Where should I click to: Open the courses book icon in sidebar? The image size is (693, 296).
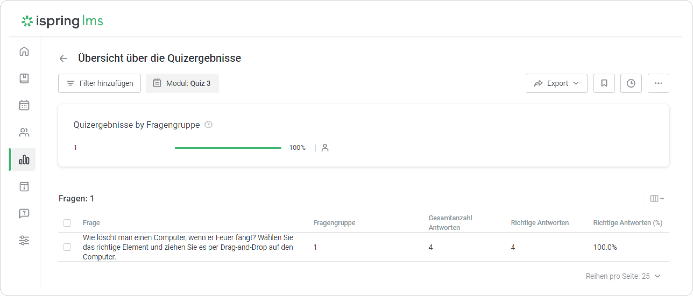[x=24, y=78]
